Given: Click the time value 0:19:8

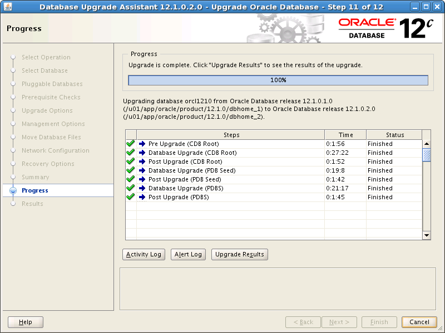Looking at the screenshot, I should pos(335,170).
